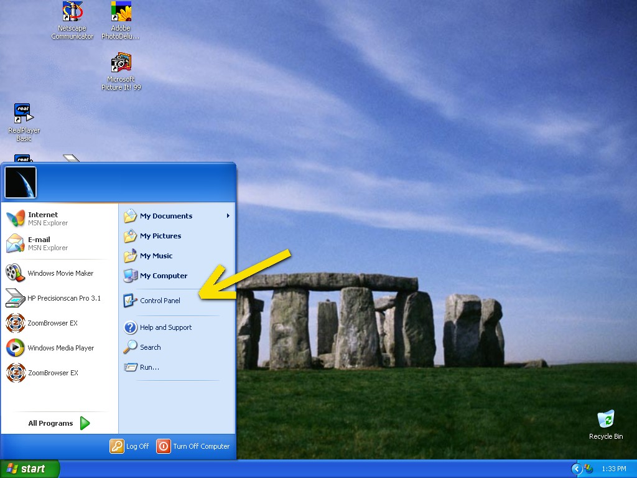The image size is (637, 478).
Task: Open the Recycle Bin
Action: (x=605, y=420)
